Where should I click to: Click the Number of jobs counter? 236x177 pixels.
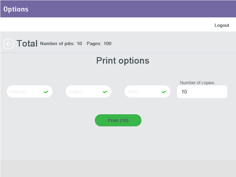(61, 44)
